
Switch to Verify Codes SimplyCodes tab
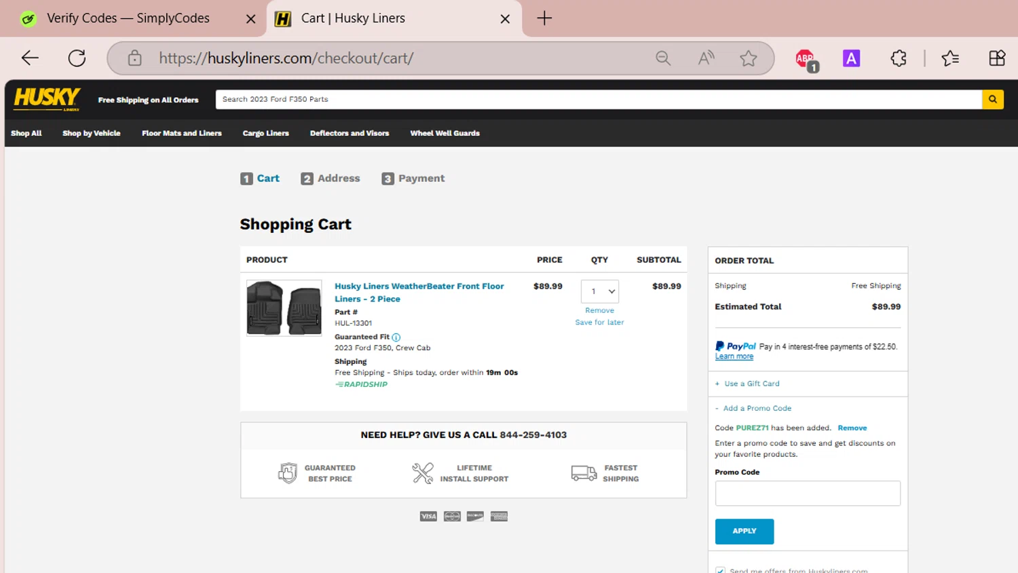point(128,18)
